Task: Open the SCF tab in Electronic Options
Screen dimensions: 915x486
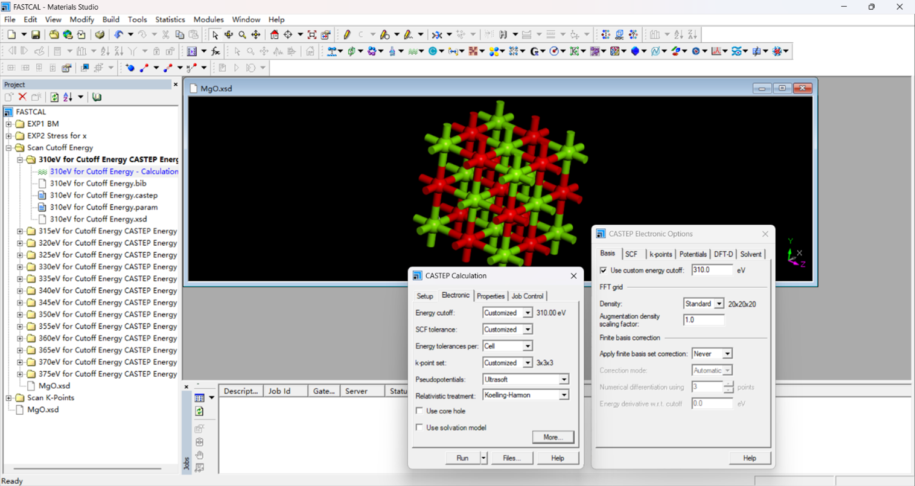Action: pos(631,254)
